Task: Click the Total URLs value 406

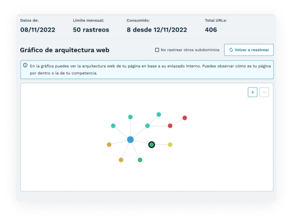Action: tap(211, 30)
